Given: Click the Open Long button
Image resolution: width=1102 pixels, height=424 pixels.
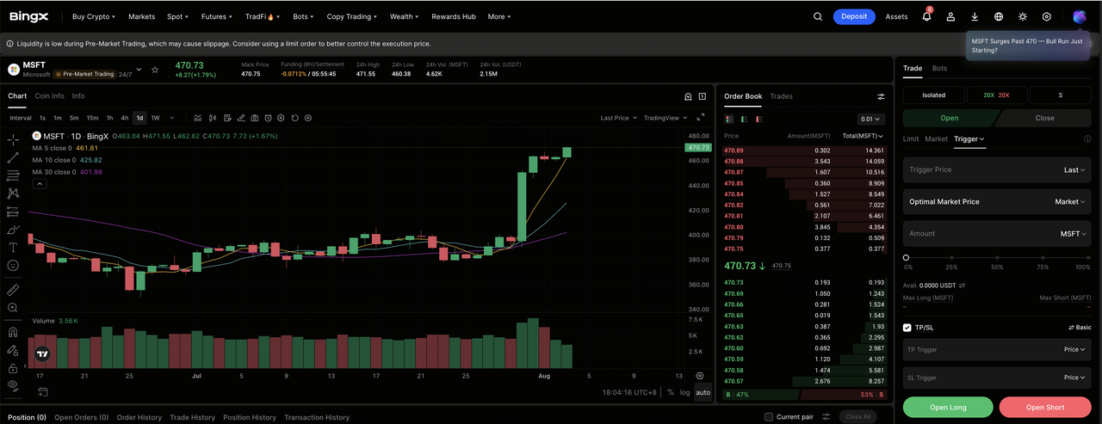Looking at the screenshot, I should pos(948,408).
